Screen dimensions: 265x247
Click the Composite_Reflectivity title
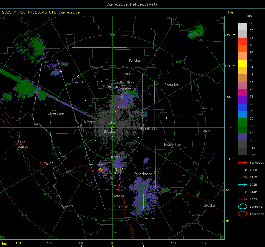pyautogui.click(x=132, y=4)
